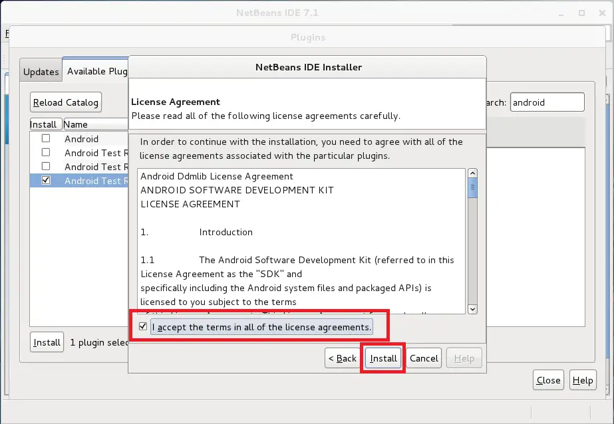
Task: Check the third-row Android Test plugin checkbox
Action: pos(46,167)
